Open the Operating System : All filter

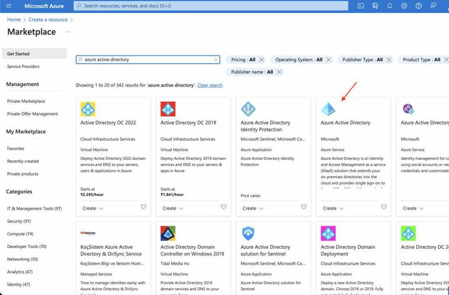pyautogui.click(x=299, y=60)
